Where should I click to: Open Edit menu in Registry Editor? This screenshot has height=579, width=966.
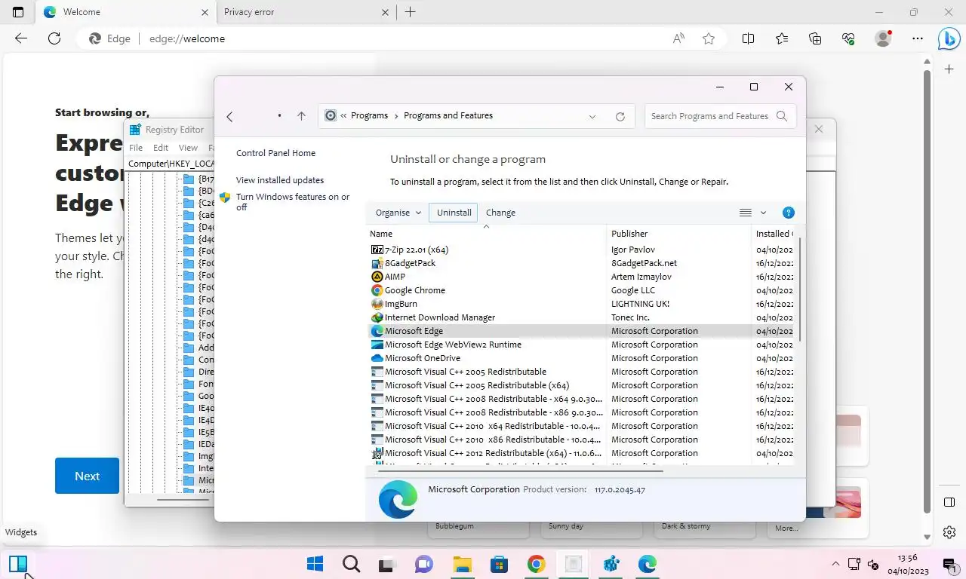point(161,148)
